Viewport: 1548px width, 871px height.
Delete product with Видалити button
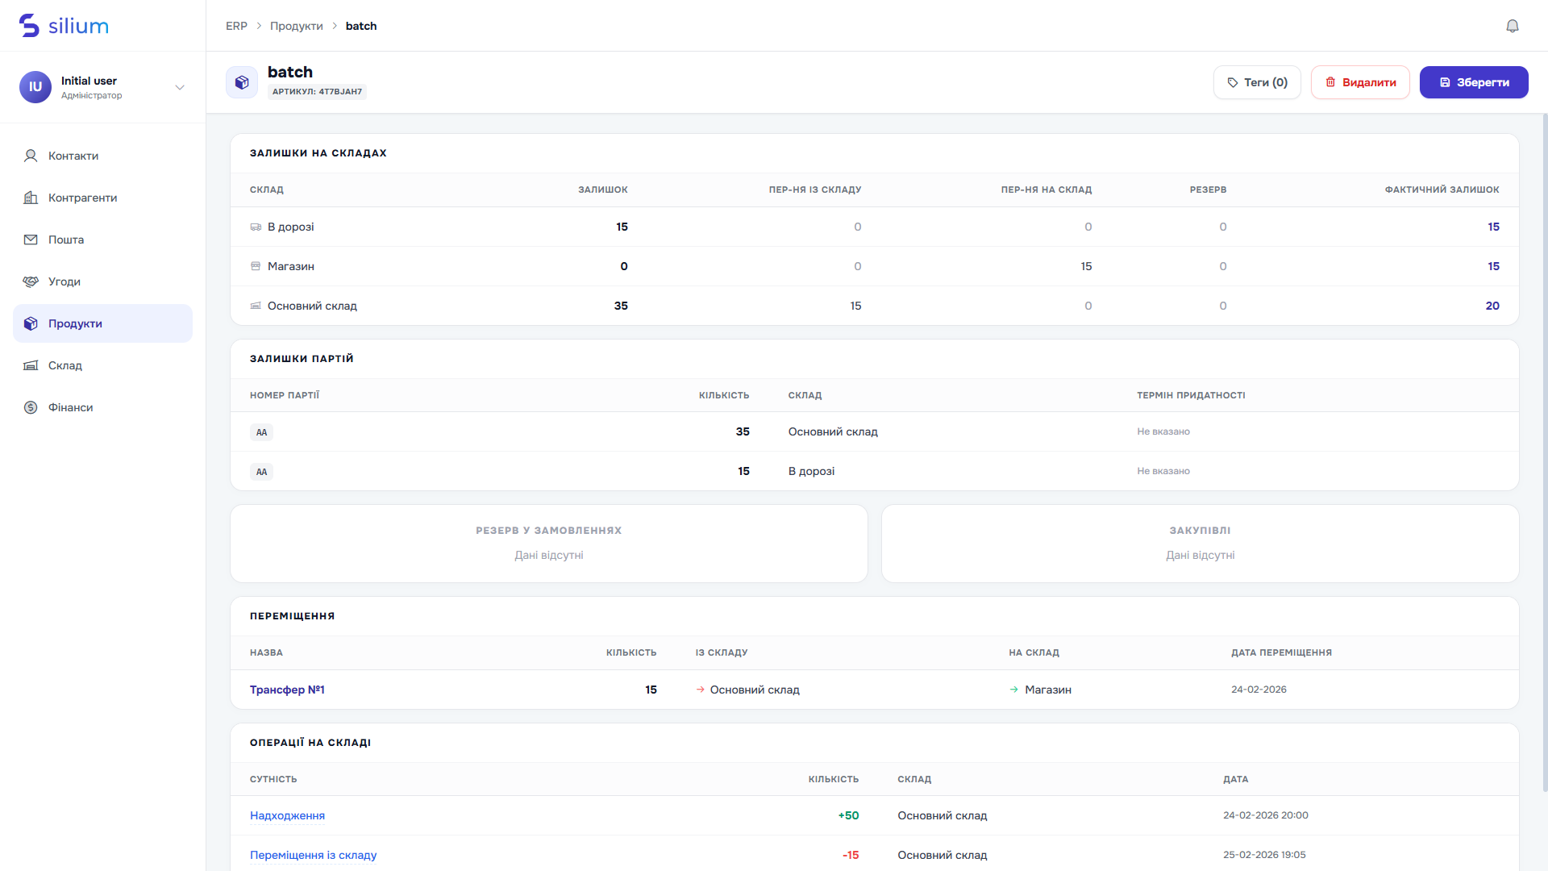pos(1360,82)
